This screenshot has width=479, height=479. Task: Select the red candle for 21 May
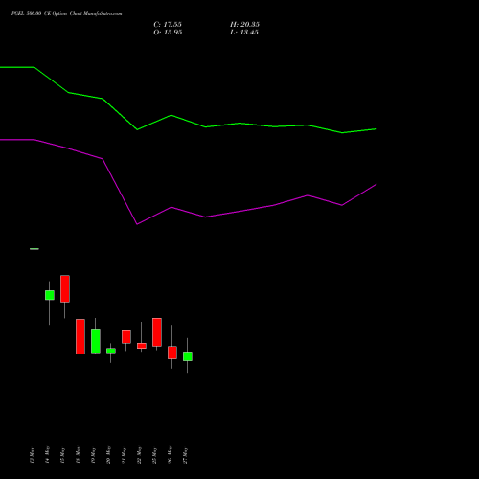126,336
